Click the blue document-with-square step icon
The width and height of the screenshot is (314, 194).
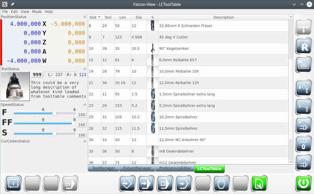[165, 183]
